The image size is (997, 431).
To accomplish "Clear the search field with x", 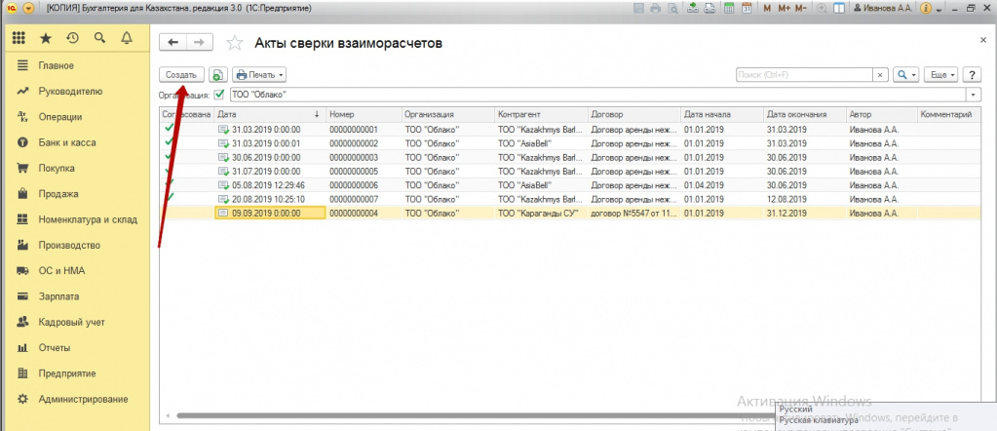I will (x=880, y=74).
